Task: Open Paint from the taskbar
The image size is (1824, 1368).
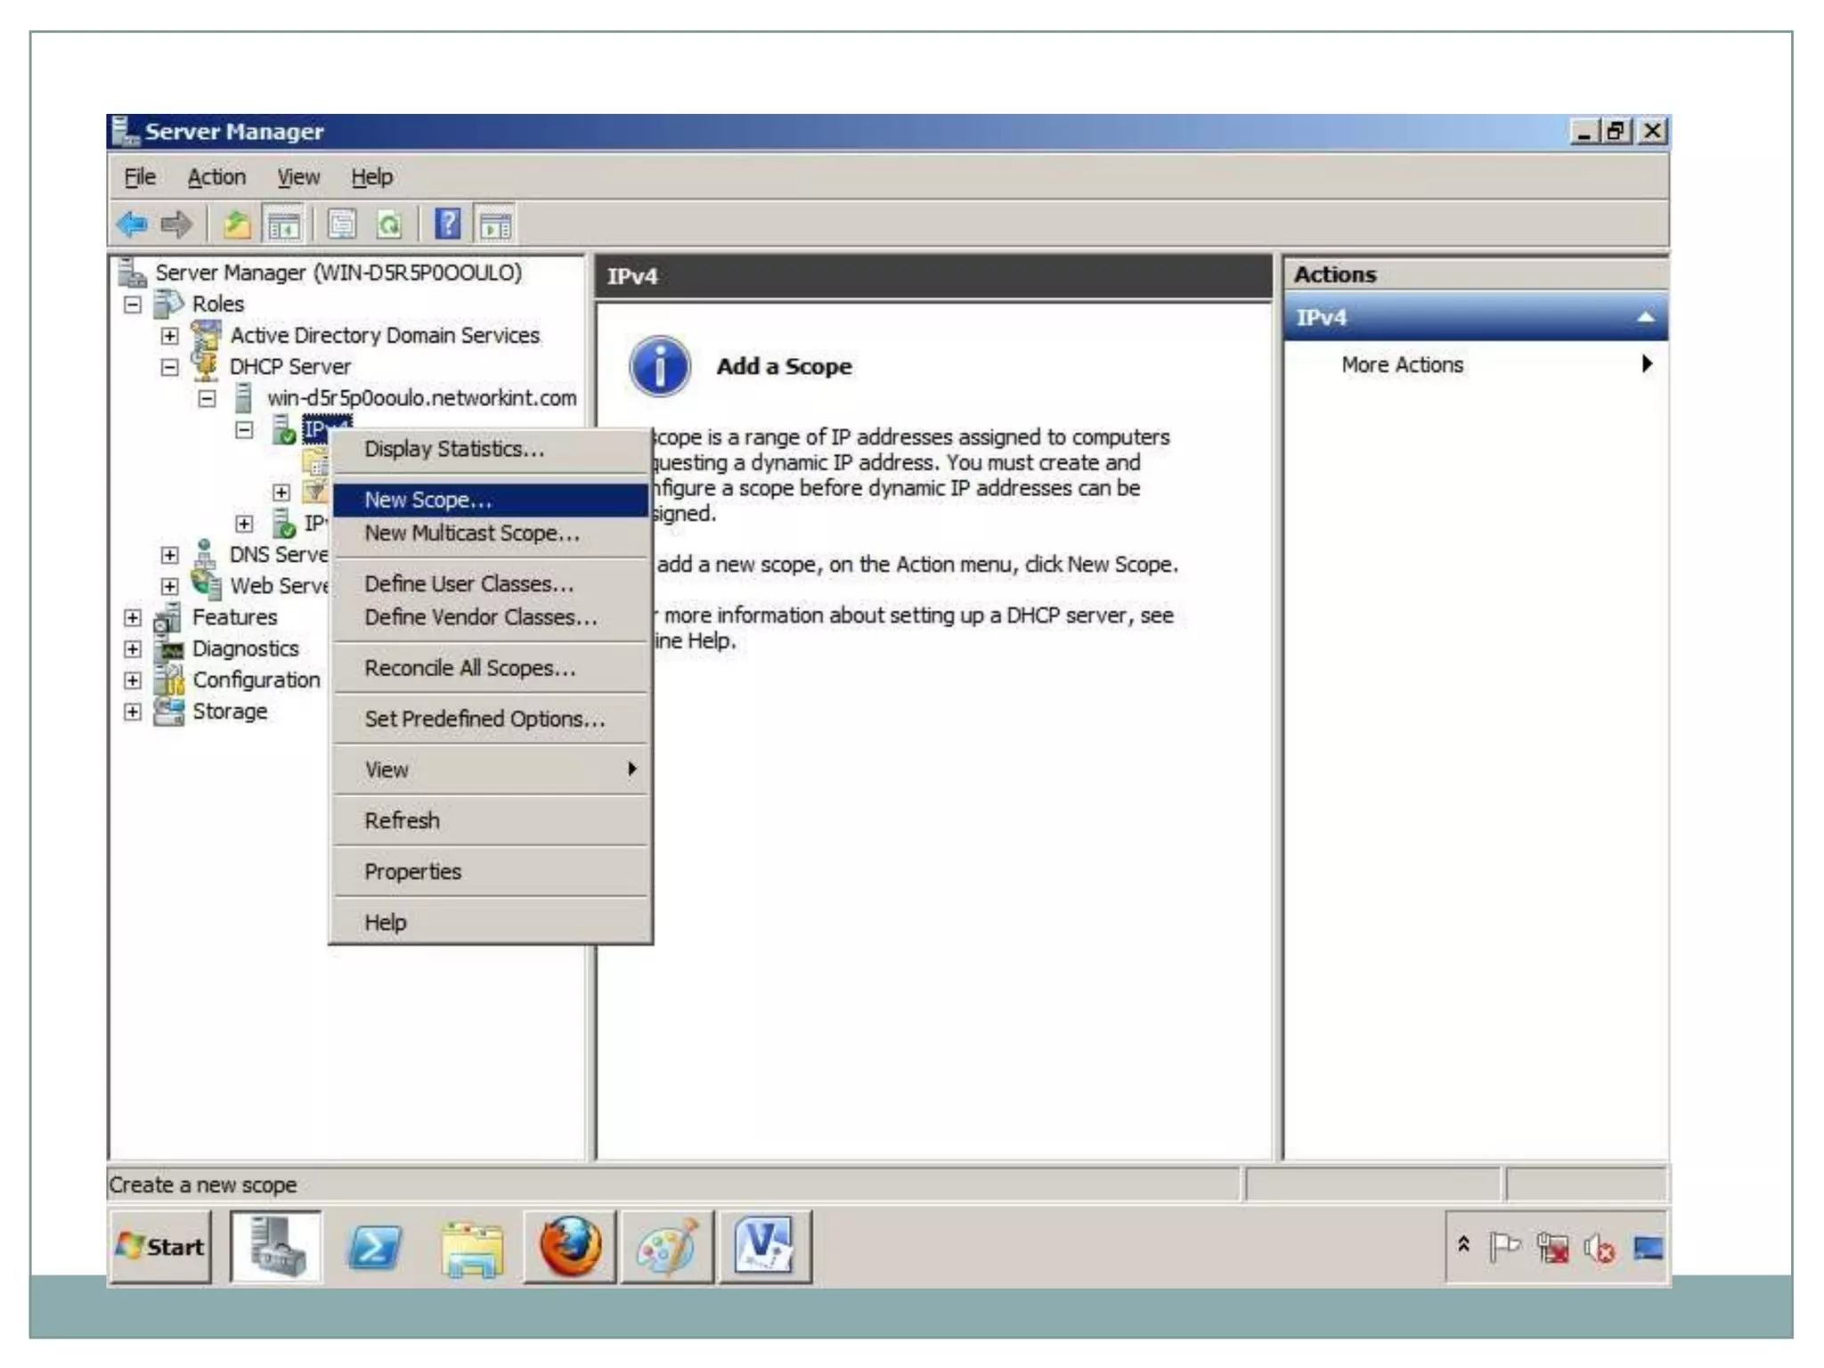Action: [667, 1246]
